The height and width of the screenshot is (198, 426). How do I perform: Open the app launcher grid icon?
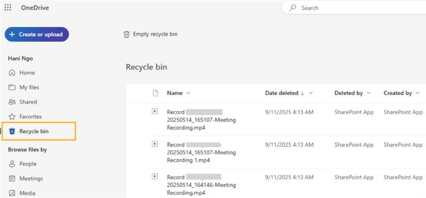pyautogui.click(x=8, y=7)
